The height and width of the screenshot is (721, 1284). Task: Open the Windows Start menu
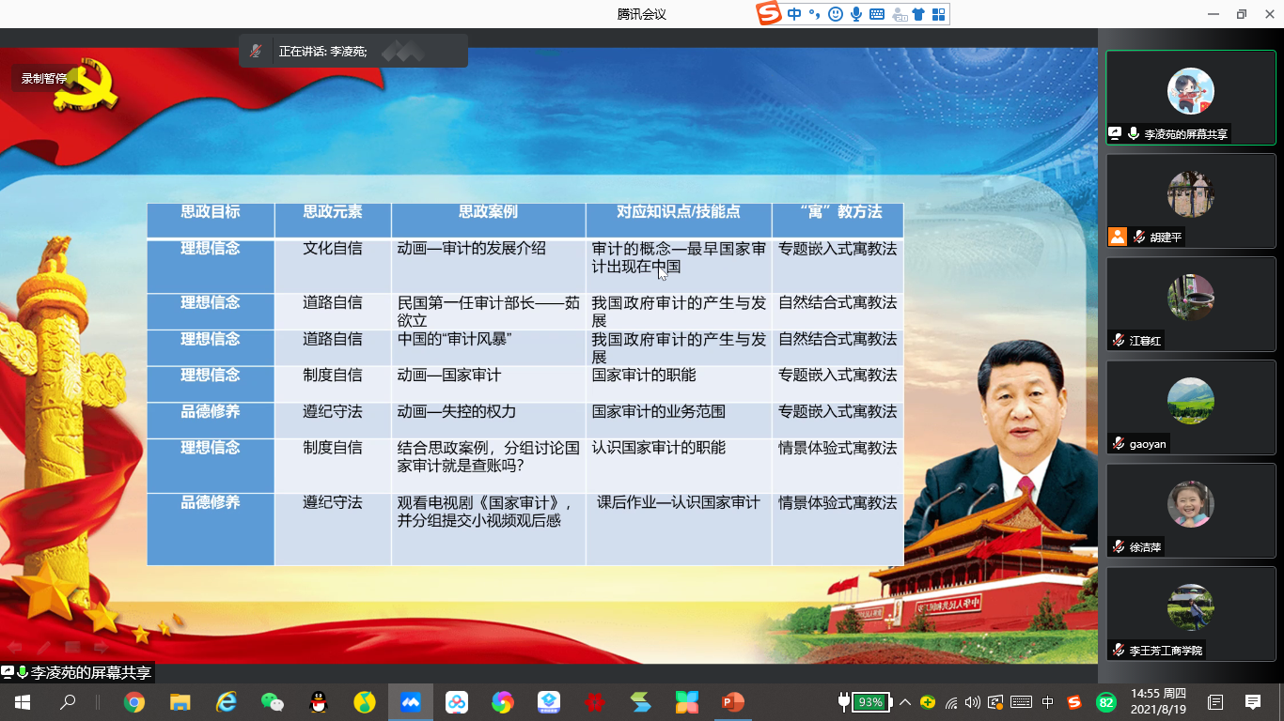[x=22, y=702]
